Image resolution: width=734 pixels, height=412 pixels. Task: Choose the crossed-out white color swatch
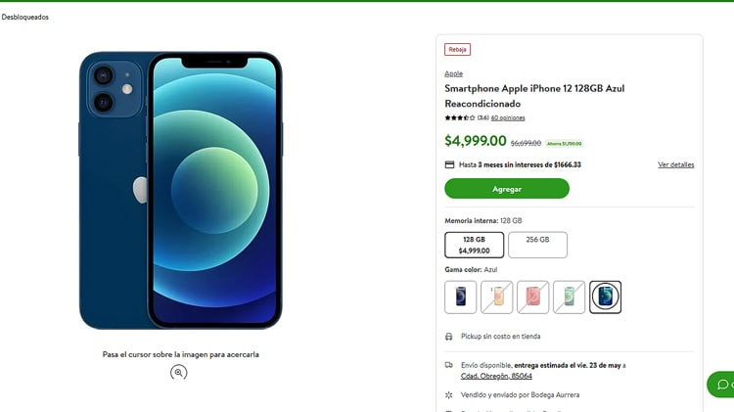(497, 297)
